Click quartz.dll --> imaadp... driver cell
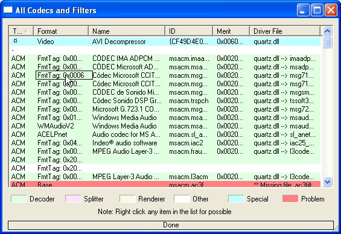The image size is (341, 234). click(x=284, y=58)
